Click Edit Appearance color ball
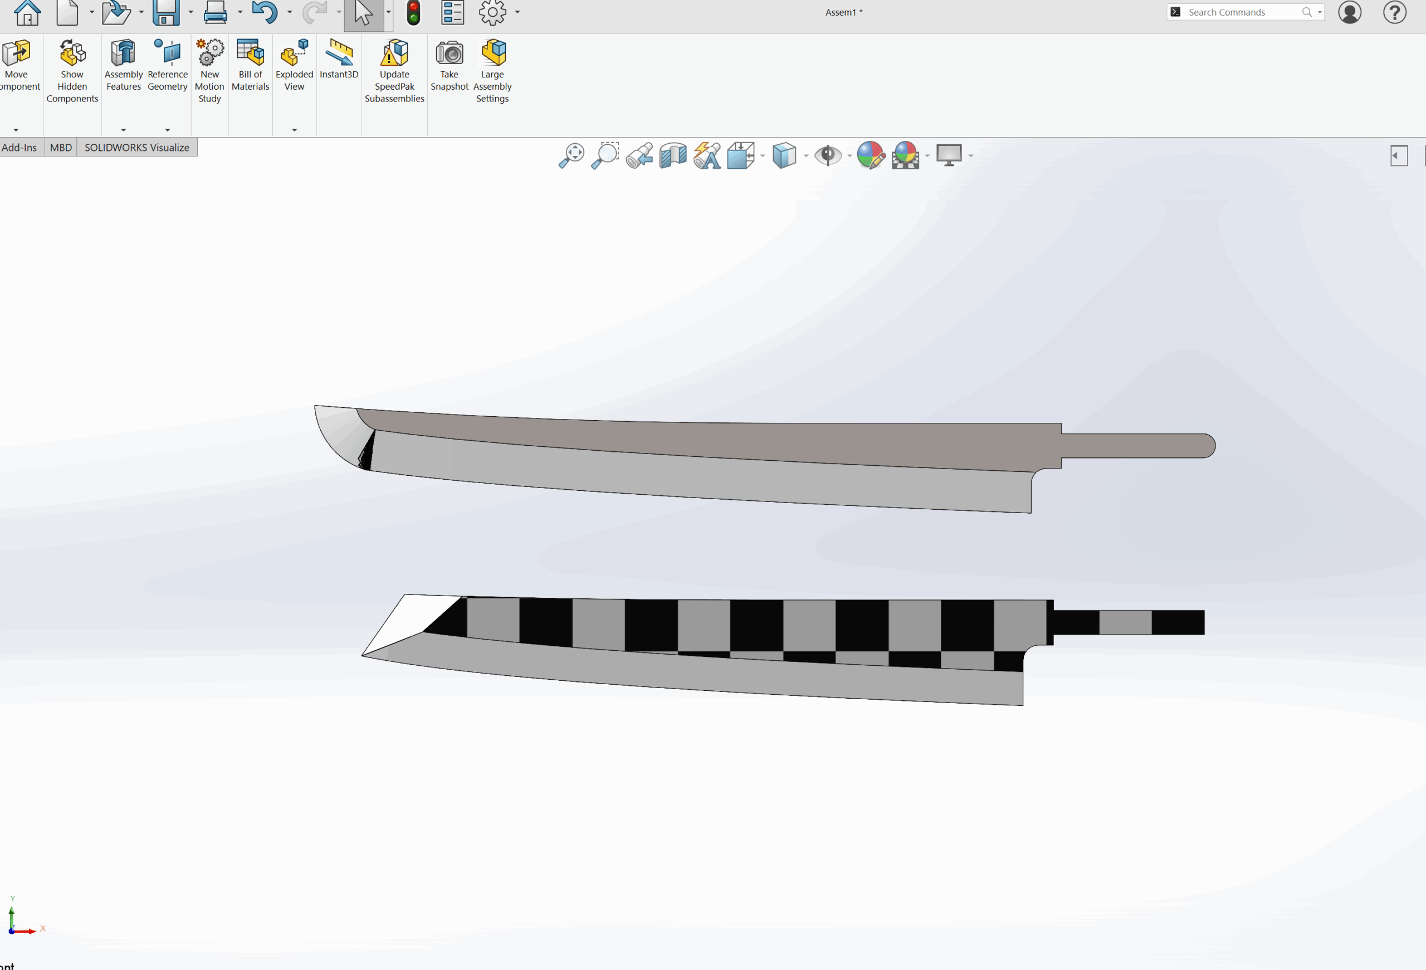The width and height of the screenshot is (1426, 970). (x=871, y=155)
